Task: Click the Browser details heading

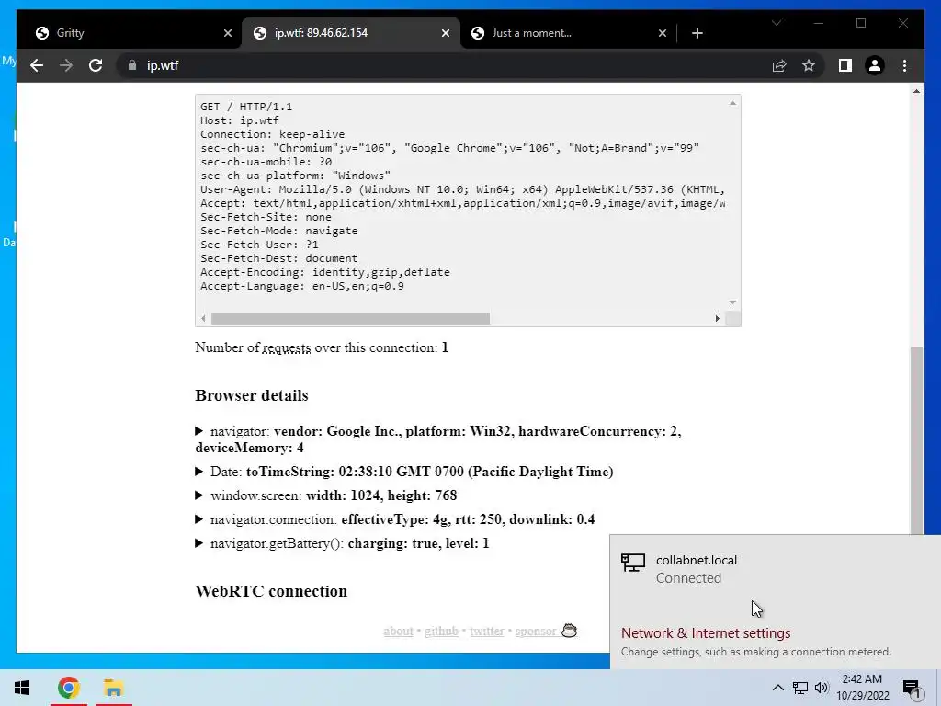Action: pyautogui.click(x=252, y=395)
